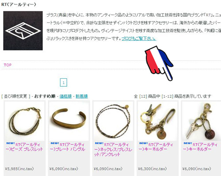Click the RT ネックレス/ブレスレット/アンクレット title

113,149
